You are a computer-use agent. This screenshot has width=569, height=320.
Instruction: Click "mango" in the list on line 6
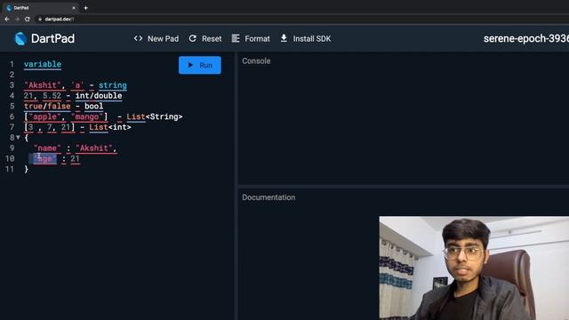coord(87,116)
